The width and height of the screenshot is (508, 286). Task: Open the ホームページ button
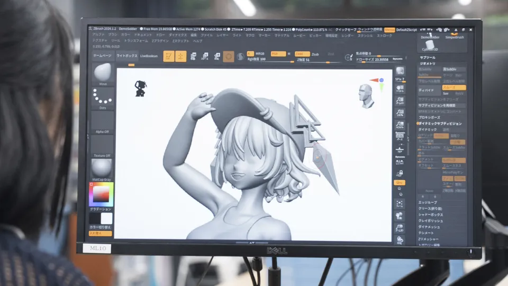102,56
